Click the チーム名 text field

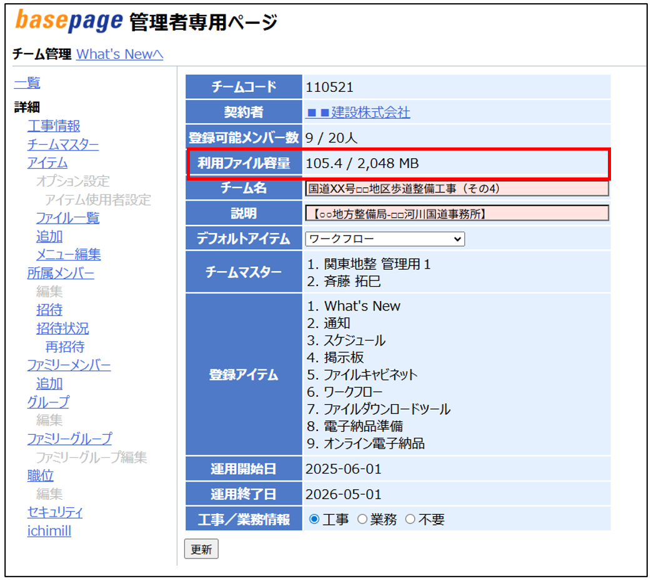coord(457,188)
